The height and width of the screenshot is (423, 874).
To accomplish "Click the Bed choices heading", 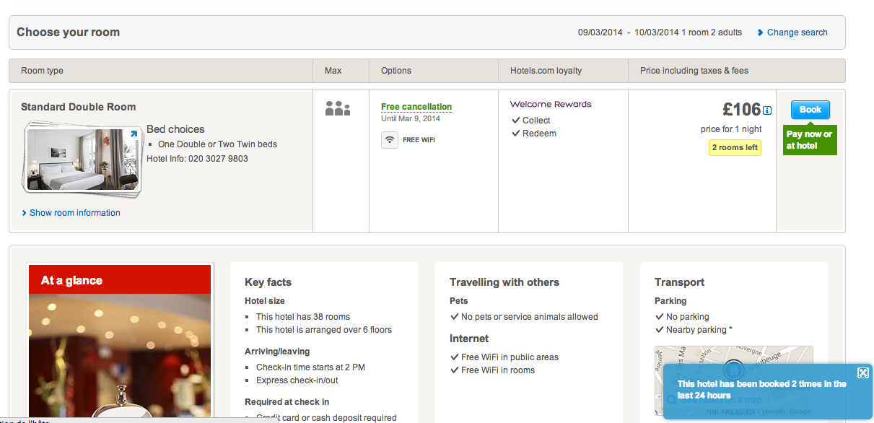I will [175, 129].
